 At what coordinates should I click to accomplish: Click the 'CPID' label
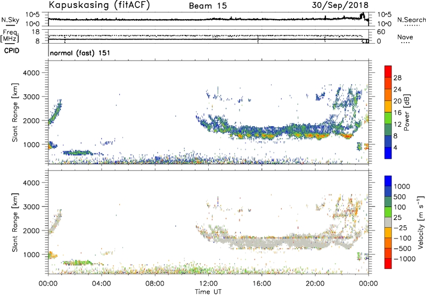(12, 51)
